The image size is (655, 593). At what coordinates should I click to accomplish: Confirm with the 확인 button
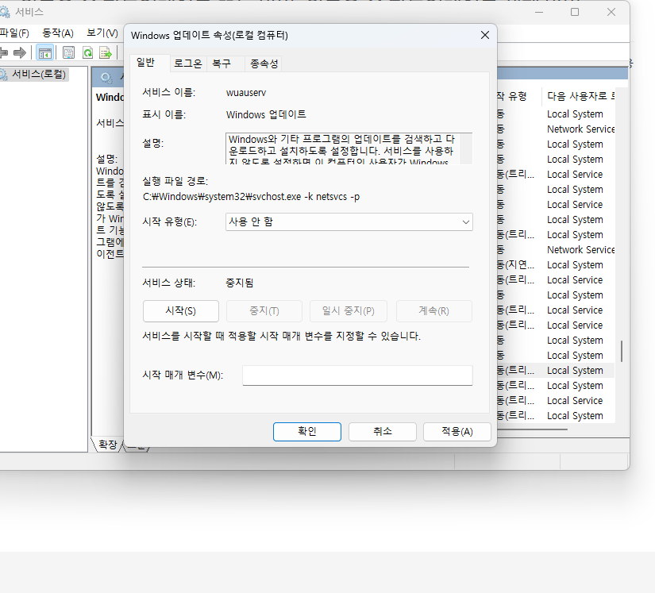click(x=307, y=431)
